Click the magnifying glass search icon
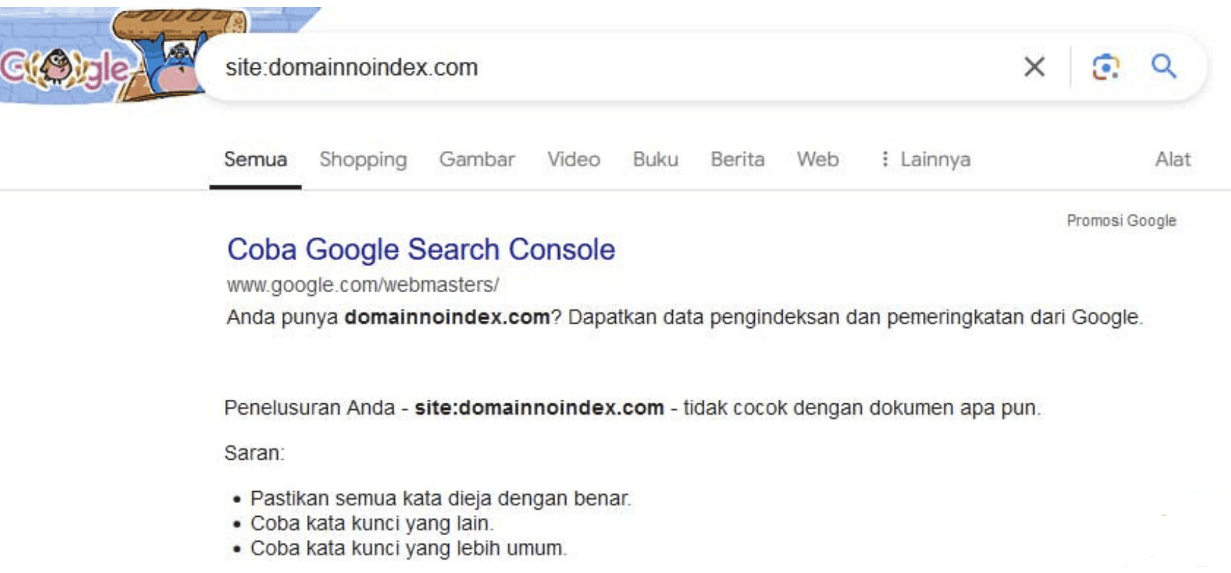The height and width of the screenshot is (573, 1231). pyautogui.click(x=1164, y=66)
